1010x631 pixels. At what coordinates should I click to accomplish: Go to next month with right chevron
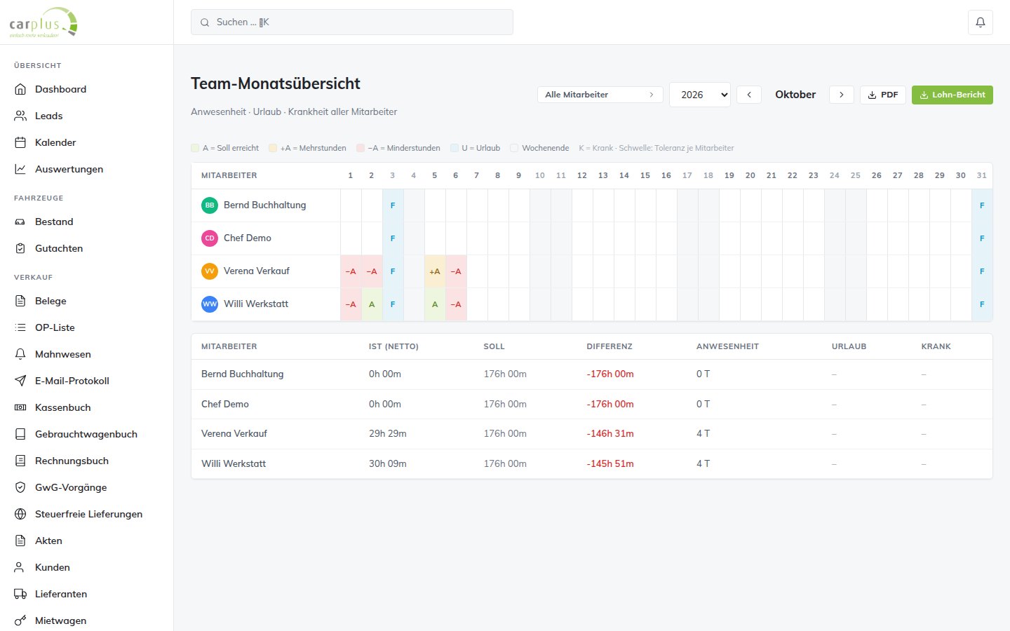tap(842, 95)
